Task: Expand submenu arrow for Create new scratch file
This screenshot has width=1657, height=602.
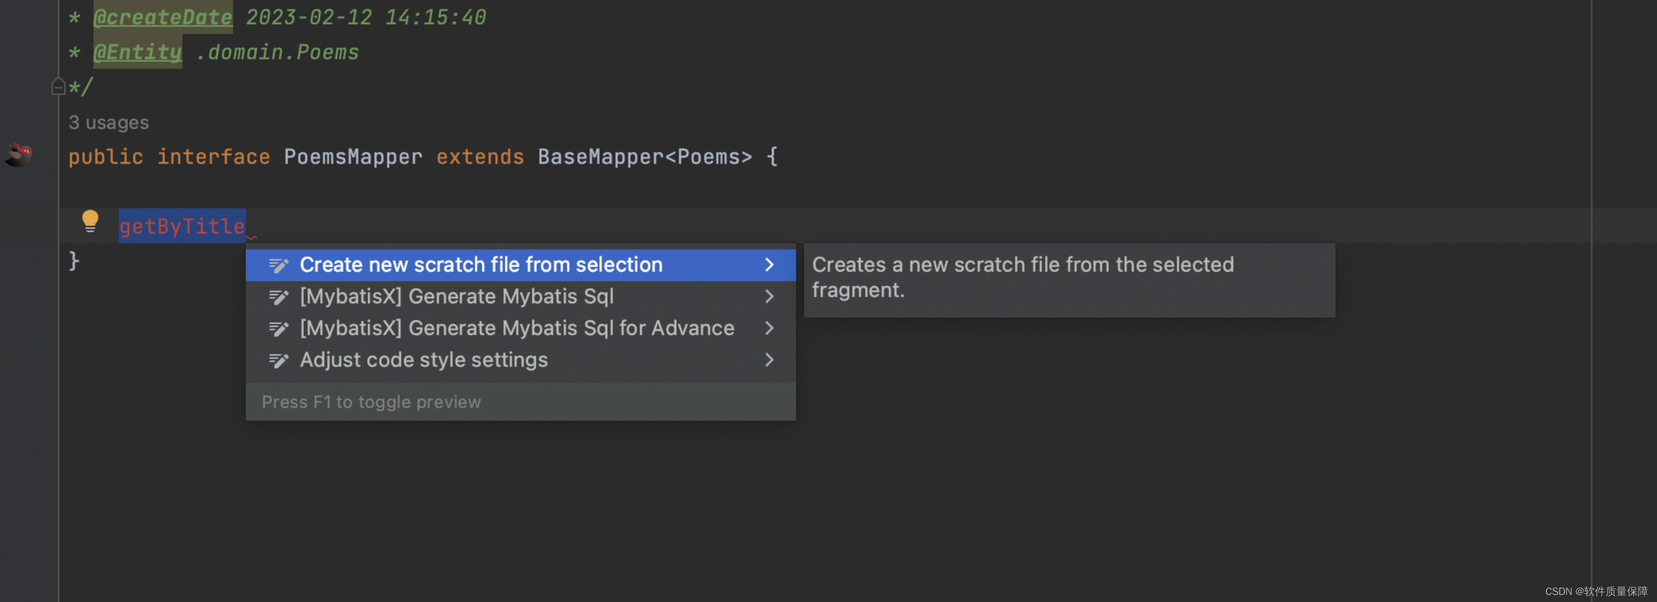Action: [770, 265]
